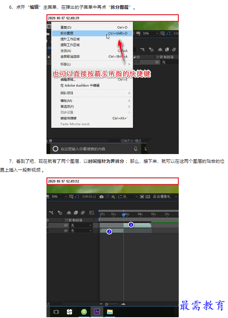Click zoom out small-mountain icon
Image resolution: width=228 pixels, height=318 pixels.
coord(101,304)
